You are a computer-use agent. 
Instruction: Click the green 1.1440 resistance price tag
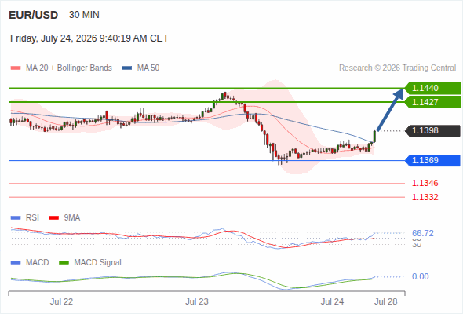point(432,88)
